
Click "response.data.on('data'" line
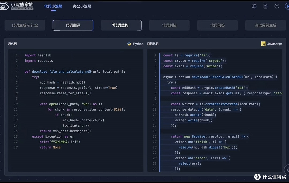(206, 110)
